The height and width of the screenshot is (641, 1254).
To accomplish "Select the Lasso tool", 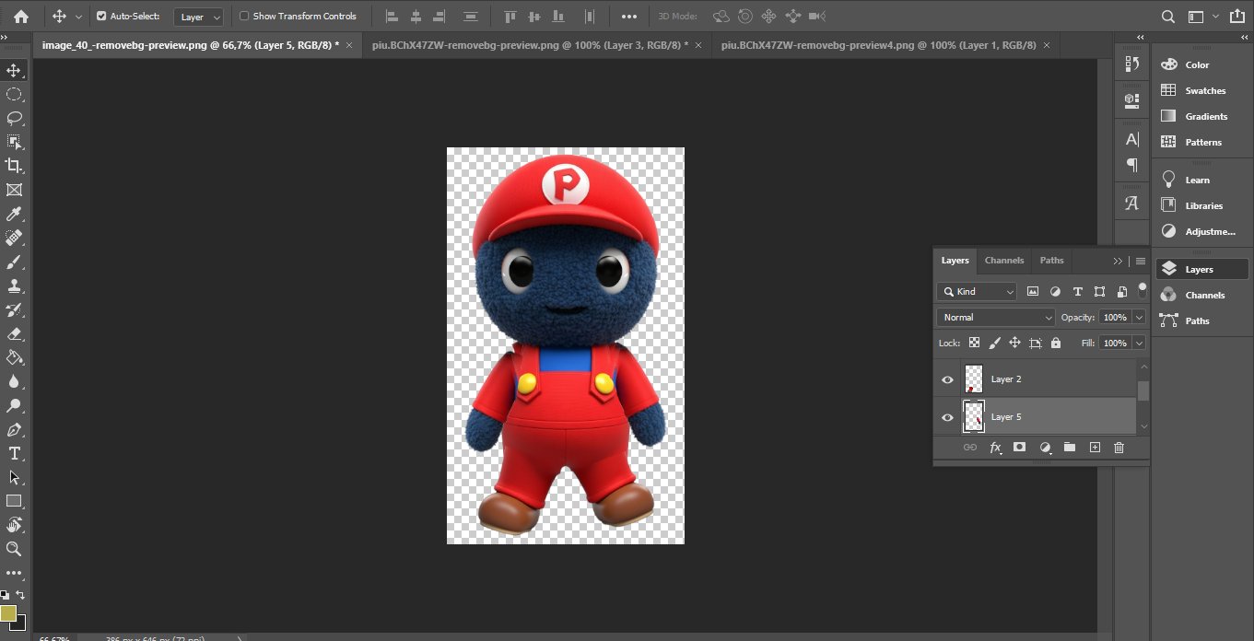I will coord(14,118).
